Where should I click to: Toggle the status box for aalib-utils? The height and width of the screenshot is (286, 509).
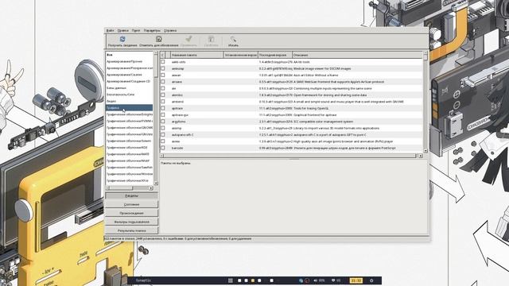click(x=163, y=62)
